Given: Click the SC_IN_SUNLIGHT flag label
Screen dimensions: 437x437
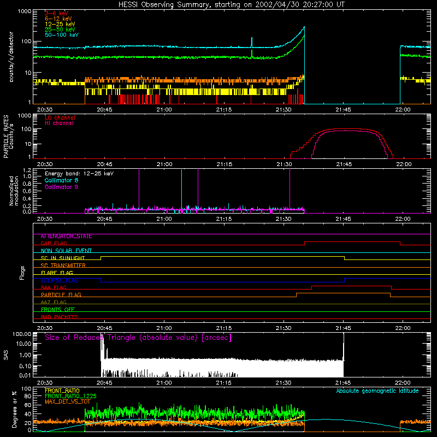Looking at the screenshot, I should tap(63, 258).
